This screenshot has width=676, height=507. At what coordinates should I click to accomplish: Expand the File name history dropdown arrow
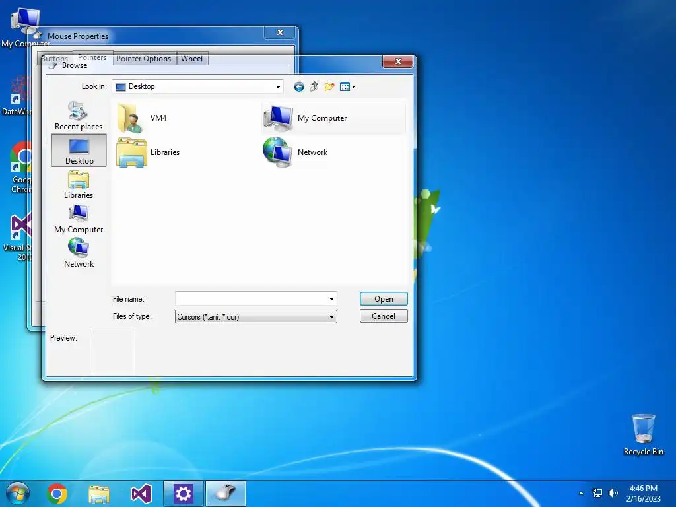click(331, 299)
